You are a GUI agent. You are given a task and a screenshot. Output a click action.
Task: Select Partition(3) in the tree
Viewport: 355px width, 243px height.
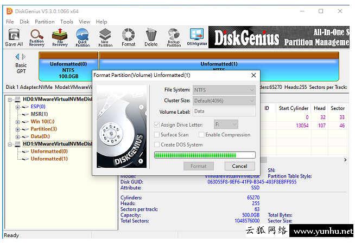click(43, 129)
